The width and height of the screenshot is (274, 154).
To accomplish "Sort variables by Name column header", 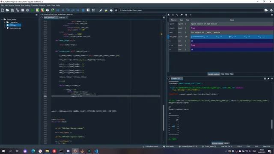I will pos(174,20).
